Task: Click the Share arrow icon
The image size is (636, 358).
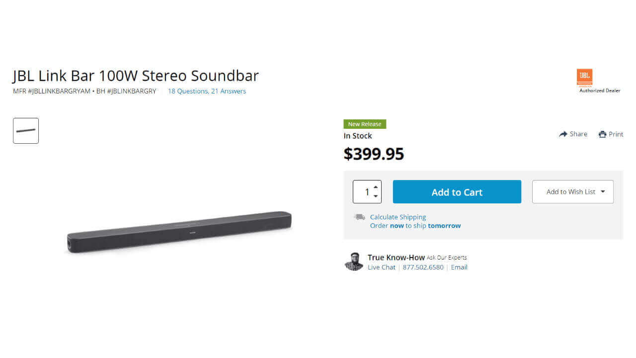Action: (x=563, y=134)
